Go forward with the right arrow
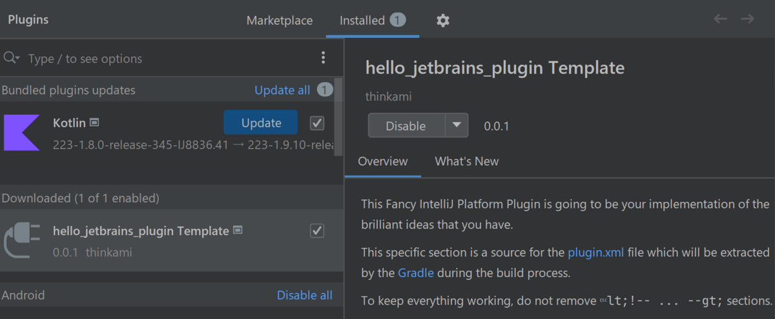 [x=747, y=19]
